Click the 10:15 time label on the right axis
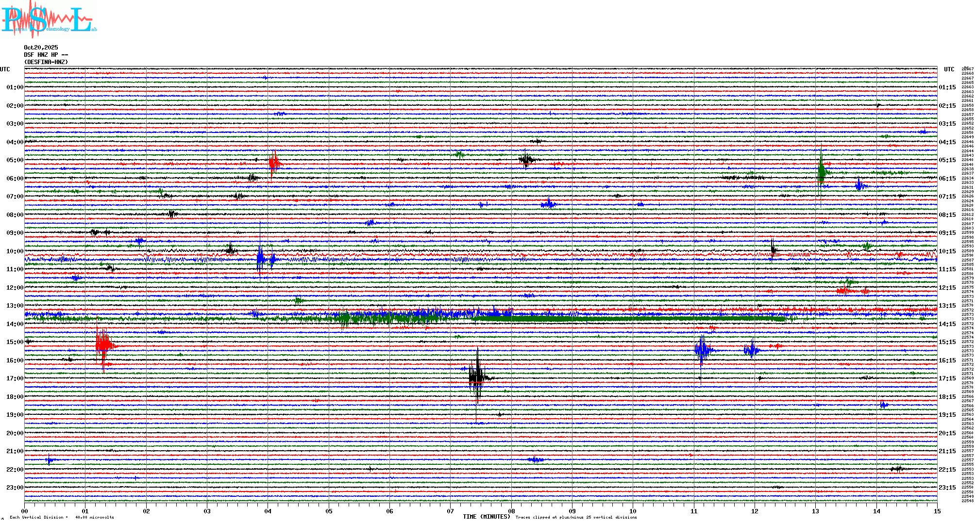 coord(947,251)
